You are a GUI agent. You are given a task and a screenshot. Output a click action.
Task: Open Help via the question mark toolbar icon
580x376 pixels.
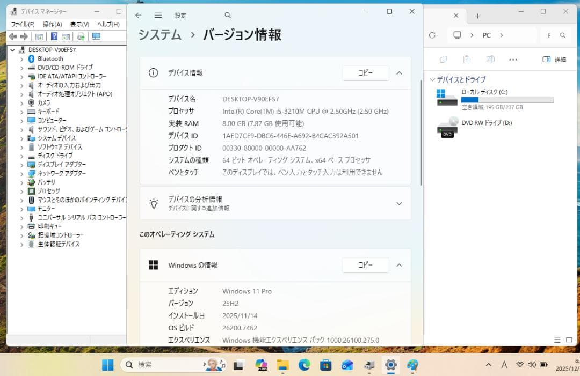click(54, 36)
